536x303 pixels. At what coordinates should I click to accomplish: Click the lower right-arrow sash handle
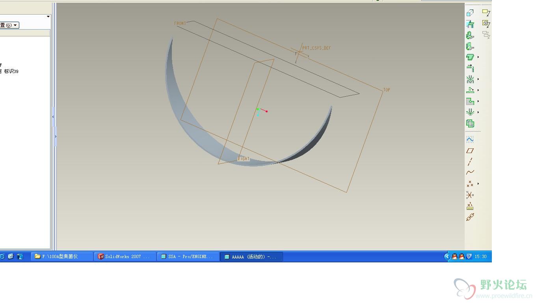(x=56, y=137)
